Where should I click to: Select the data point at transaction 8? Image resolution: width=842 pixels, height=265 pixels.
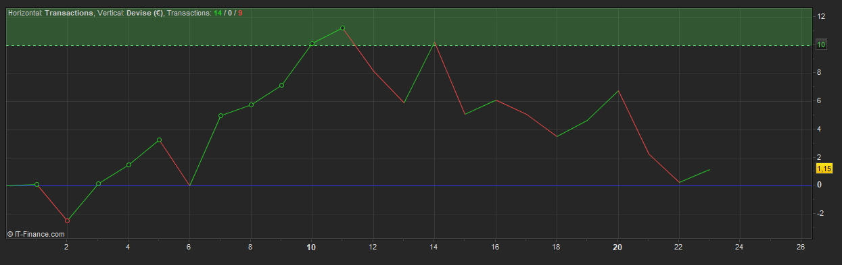pyautogui.click(x=251, y=105)
